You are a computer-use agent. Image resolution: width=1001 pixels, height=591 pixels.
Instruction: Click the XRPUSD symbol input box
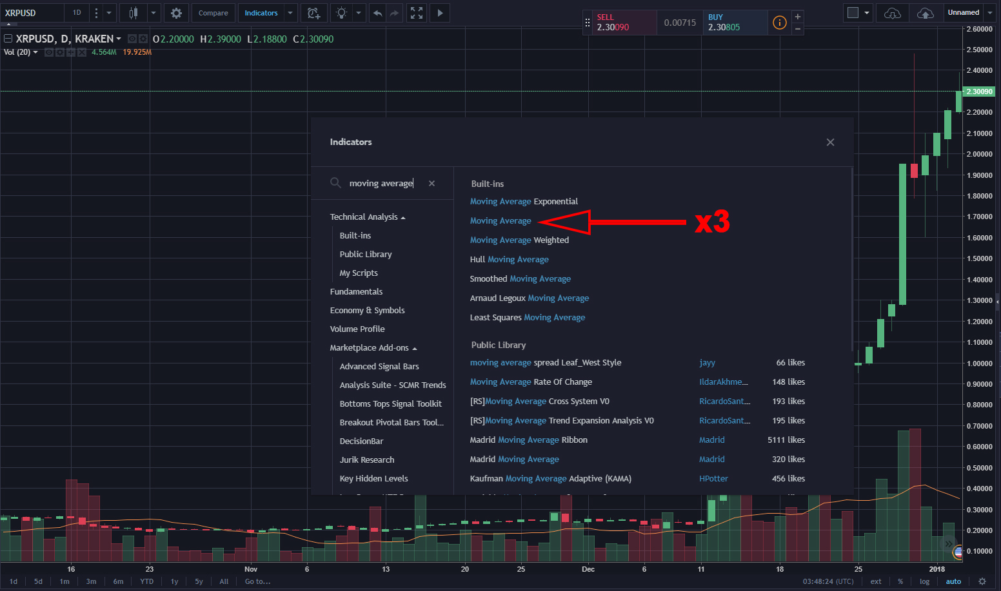point(32,13)
